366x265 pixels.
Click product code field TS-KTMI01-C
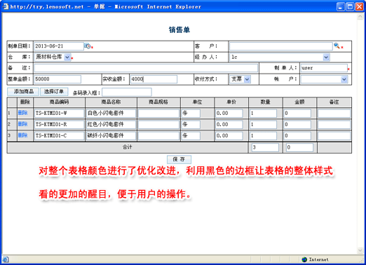[59, 136]
